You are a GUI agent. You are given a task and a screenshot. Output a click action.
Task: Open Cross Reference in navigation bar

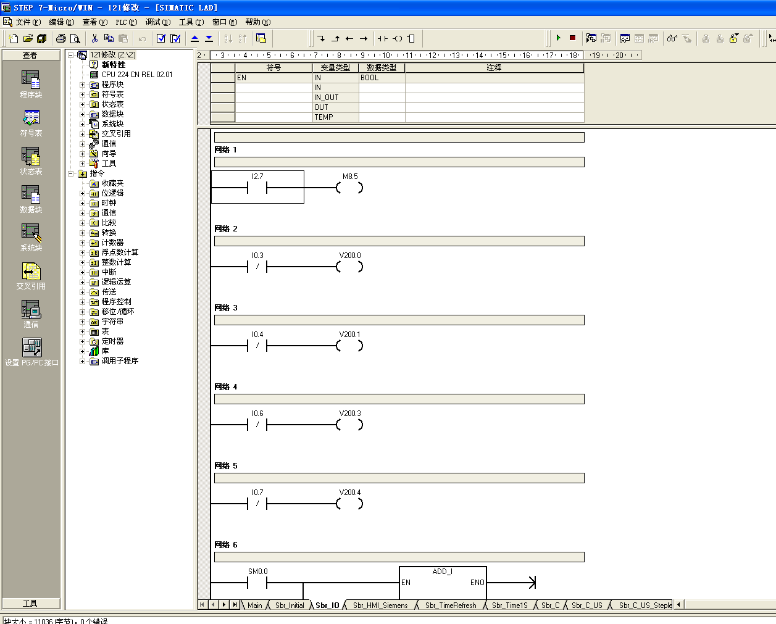click(31, 276)
